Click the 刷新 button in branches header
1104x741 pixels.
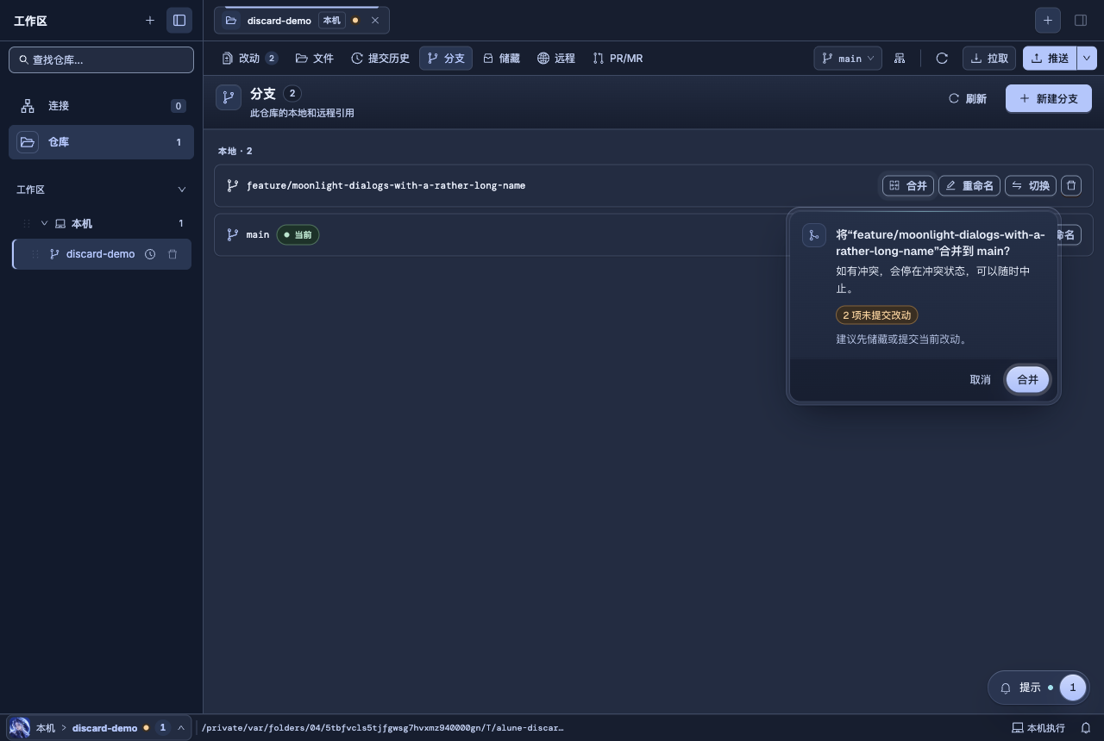tap(967, 98)
